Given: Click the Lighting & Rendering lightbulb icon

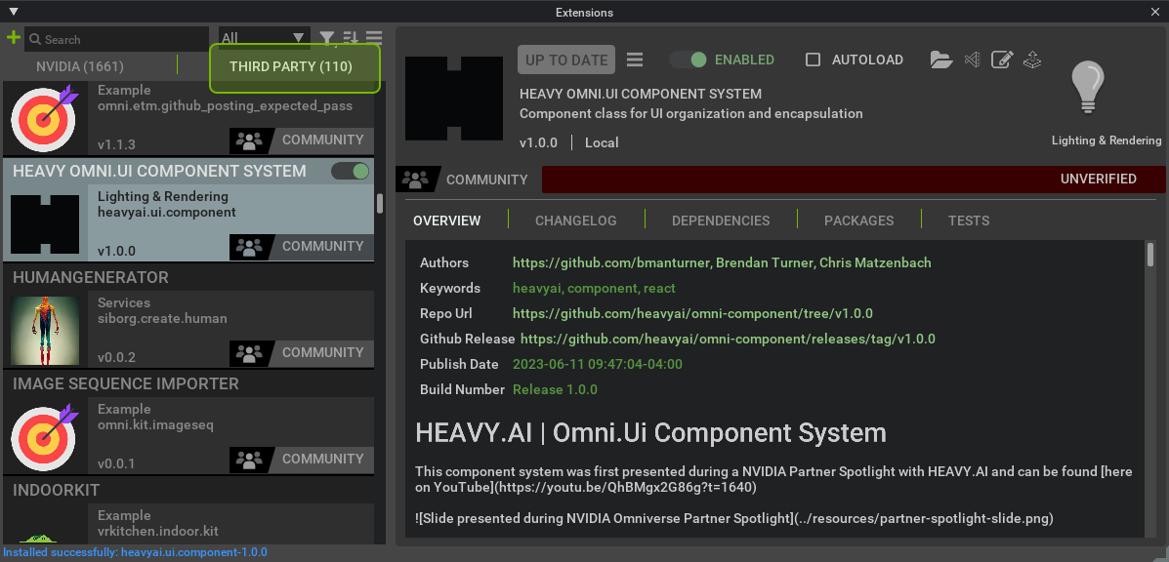Looking at the screenshot, I should 1088,88.
